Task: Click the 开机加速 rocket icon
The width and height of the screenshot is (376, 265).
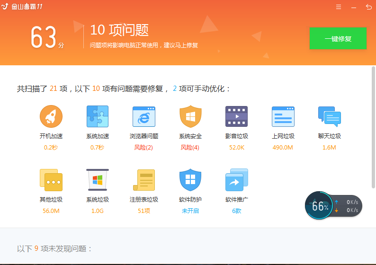Action: pos(51,116)
